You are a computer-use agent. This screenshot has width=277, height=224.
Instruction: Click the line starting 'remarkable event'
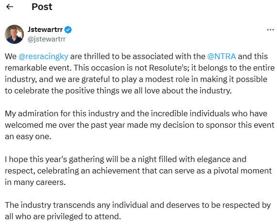(x=139, y=68)
